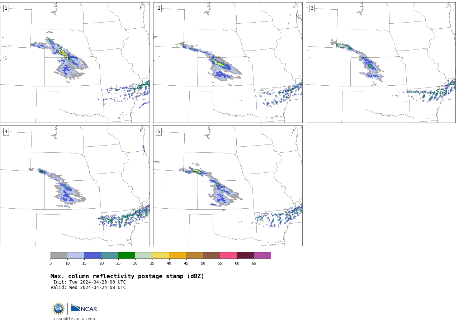
Task: Click the tan 45-50 dBZ swatch
Action: coord(194,255)
